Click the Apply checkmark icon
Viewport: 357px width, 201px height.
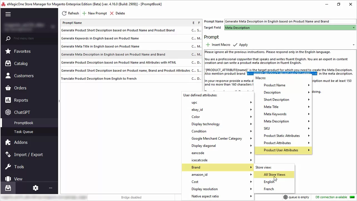pos(235,45)
